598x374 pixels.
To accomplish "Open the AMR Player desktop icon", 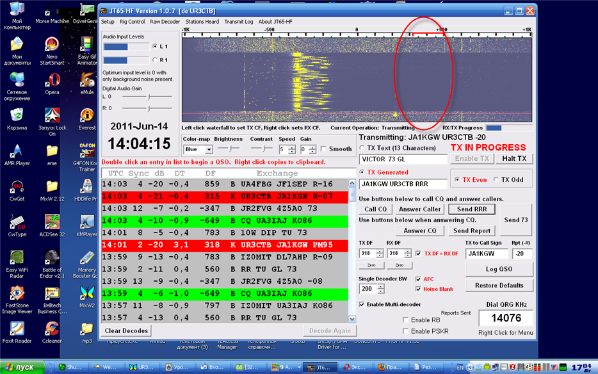I will (x=17, y=155).
